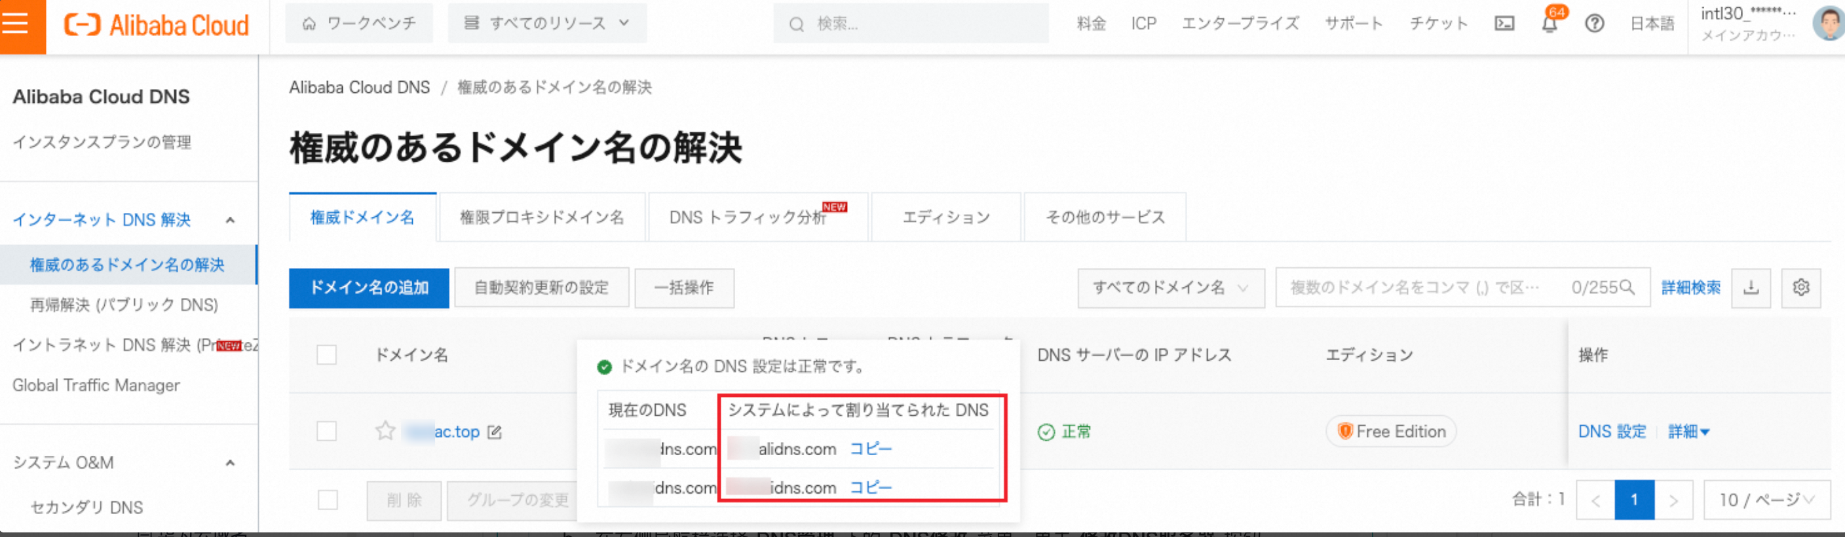Open notifications bell icon
1845x537 pixels.
1550,24
